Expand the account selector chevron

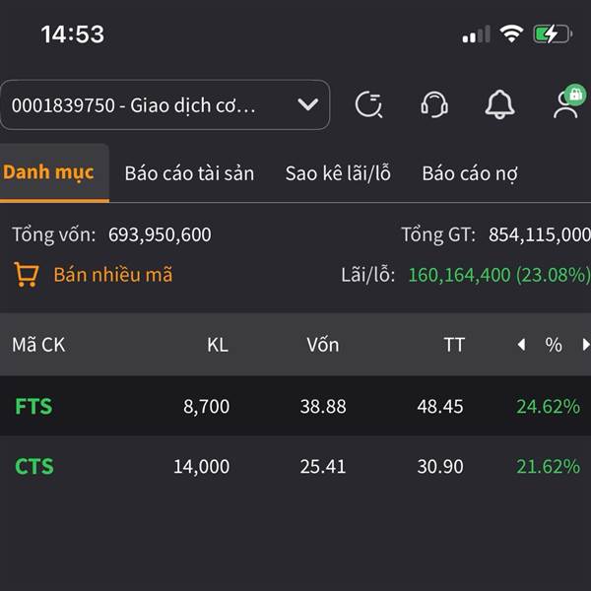point(308,104)
